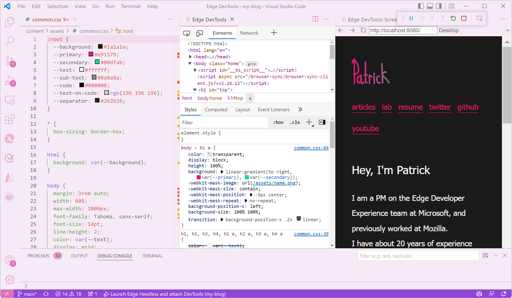Image resolution: width=512 pixels, height=298 pixels.
Task: Open the common.css:39 source link
Action: click(x=311, y=234)
